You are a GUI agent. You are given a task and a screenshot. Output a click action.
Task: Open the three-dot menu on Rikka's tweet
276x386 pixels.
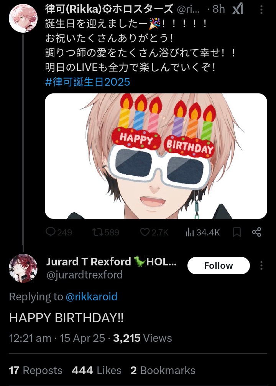[261, 10]
